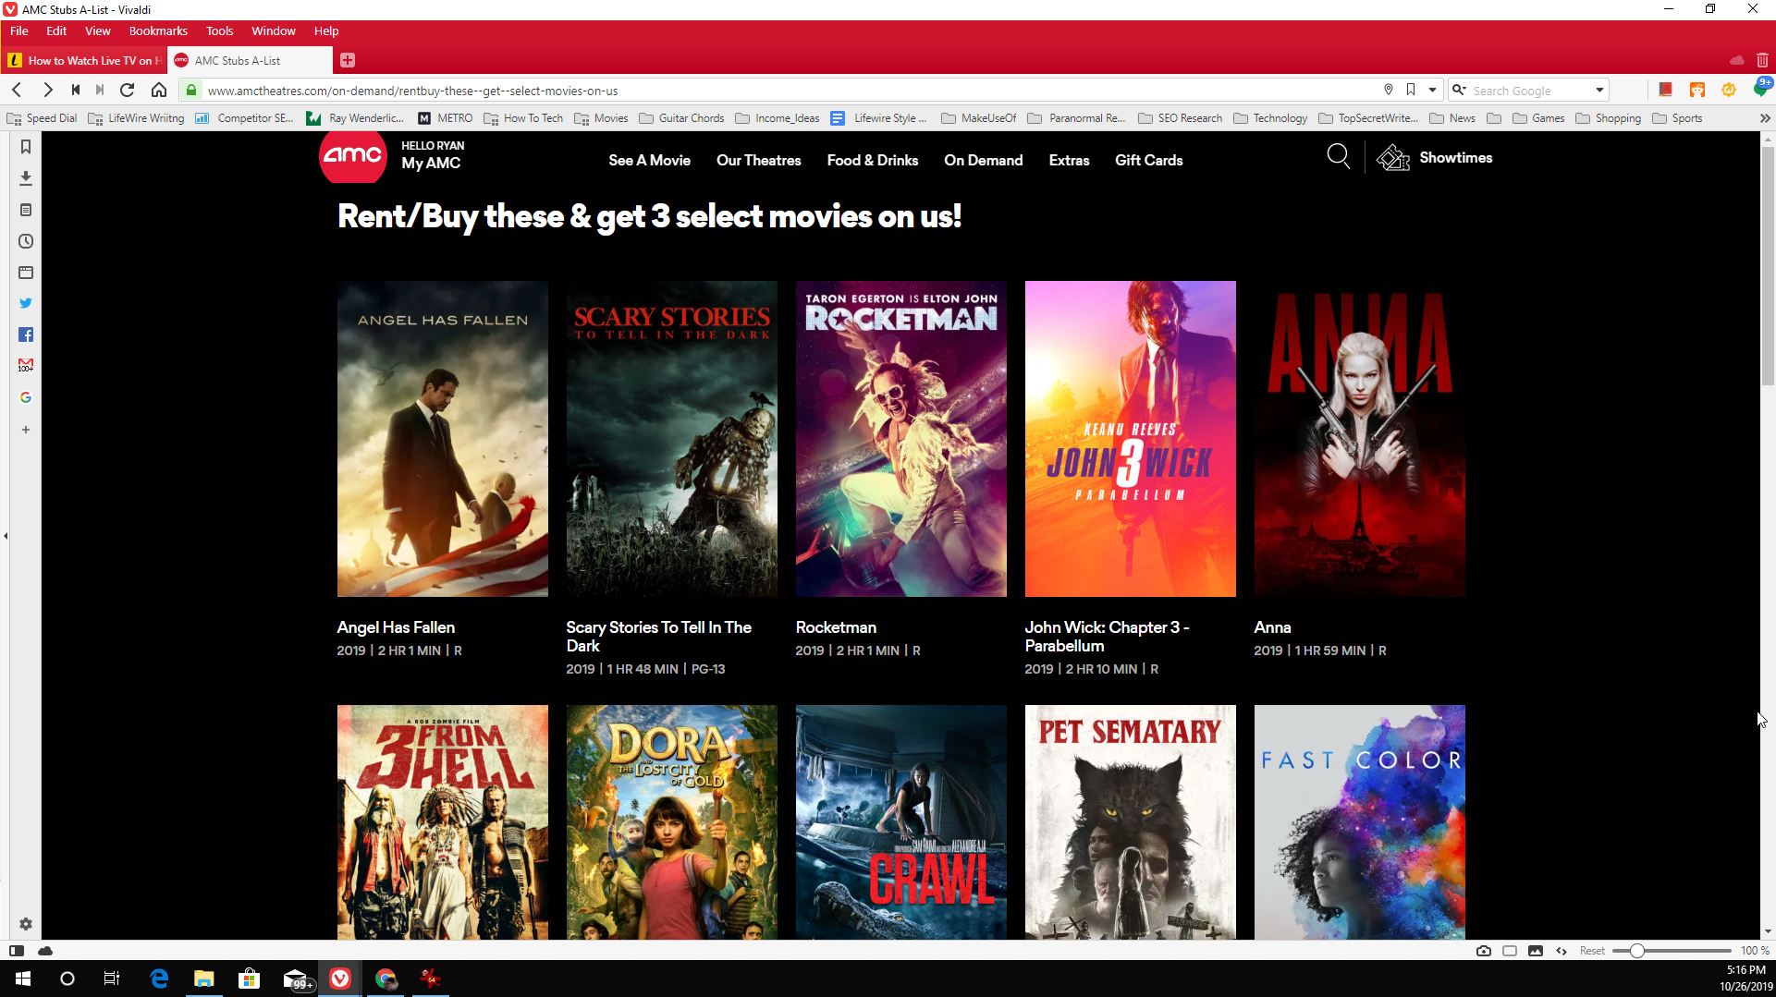Click the page vertical scrollbar thumb
1776x997 pixels.
point(1768,266)
